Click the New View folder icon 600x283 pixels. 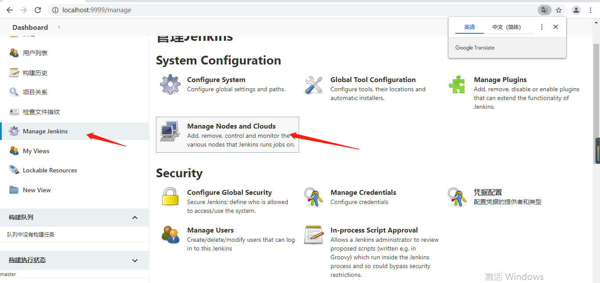[x=14, y=190]
